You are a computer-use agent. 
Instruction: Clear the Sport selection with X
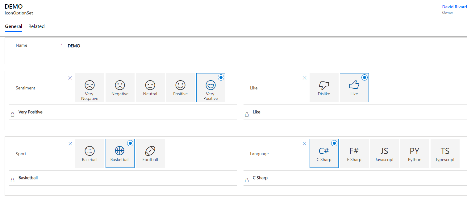70,144
